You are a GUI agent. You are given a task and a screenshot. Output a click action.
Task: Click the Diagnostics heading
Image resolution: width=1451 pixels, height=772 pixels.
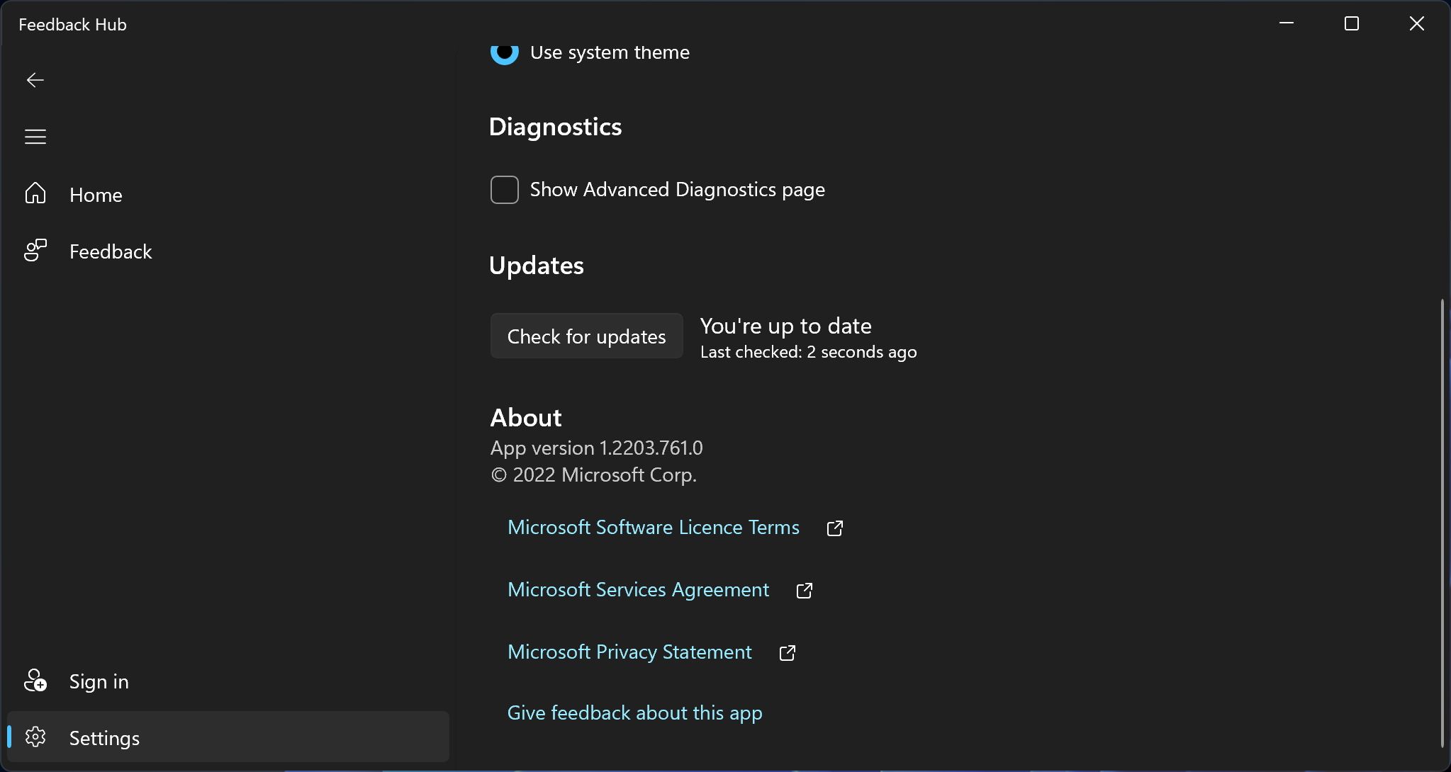(x=556, y=127)
